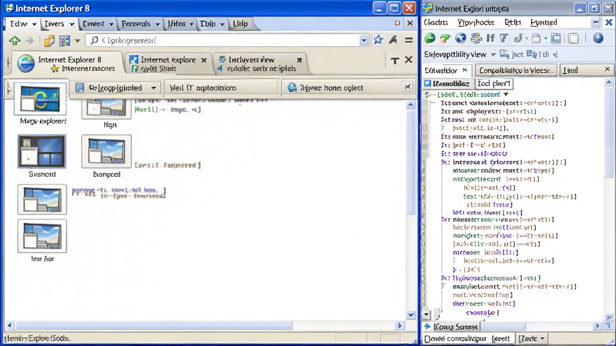Close the bar containing the 'hone oglect' tab
The image size is (616, 346).
407,86
